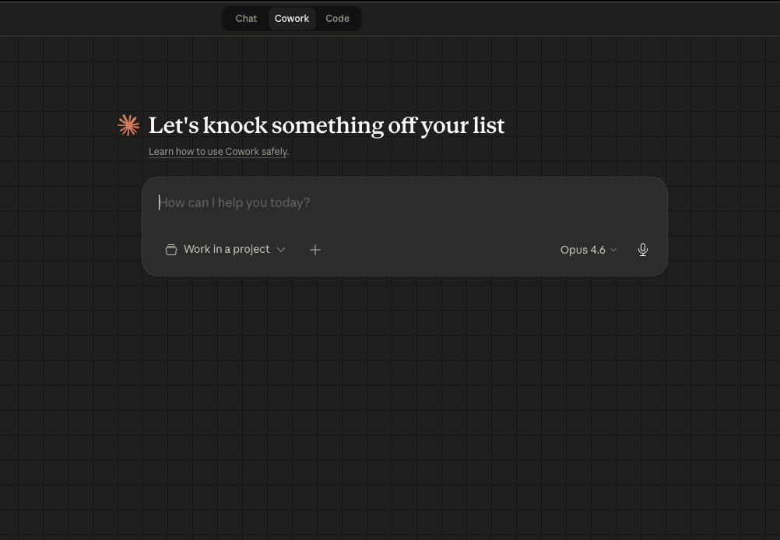Click the orange Claude starburst logo
Image resolution: width=780 pixels, height=540 pixels.
tap(128, 125)
